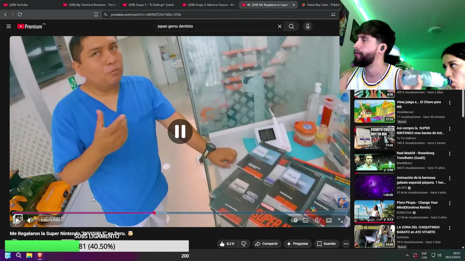Open El Chavo para Wii thumbnail
The width and height of the screenshot is (465, 261).
(x=374, y=111)
